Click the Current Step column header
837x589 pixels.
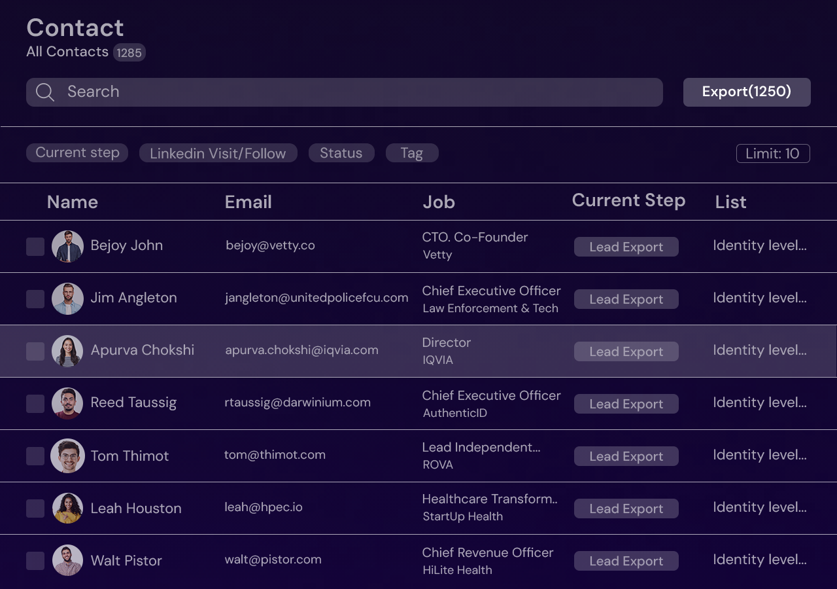628,200
